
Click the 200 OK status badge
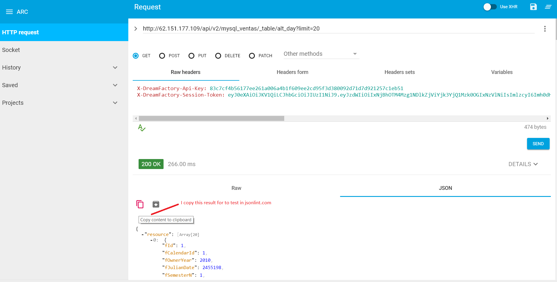(x=151, y=164)
